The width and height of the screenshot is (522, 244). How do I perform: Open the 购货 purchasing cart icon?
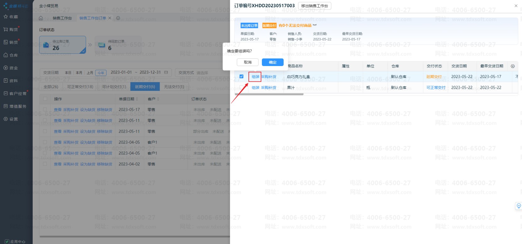(x=6, y=30)
